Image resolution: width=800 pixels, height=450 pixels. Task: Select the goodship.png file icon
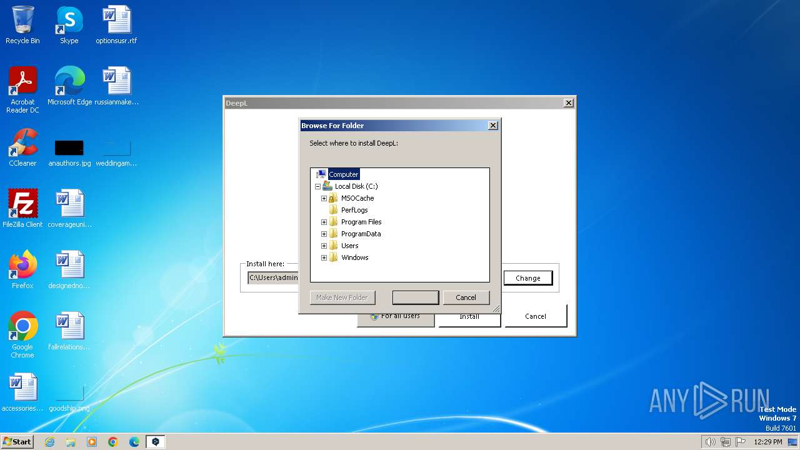[x=69, y=400]
